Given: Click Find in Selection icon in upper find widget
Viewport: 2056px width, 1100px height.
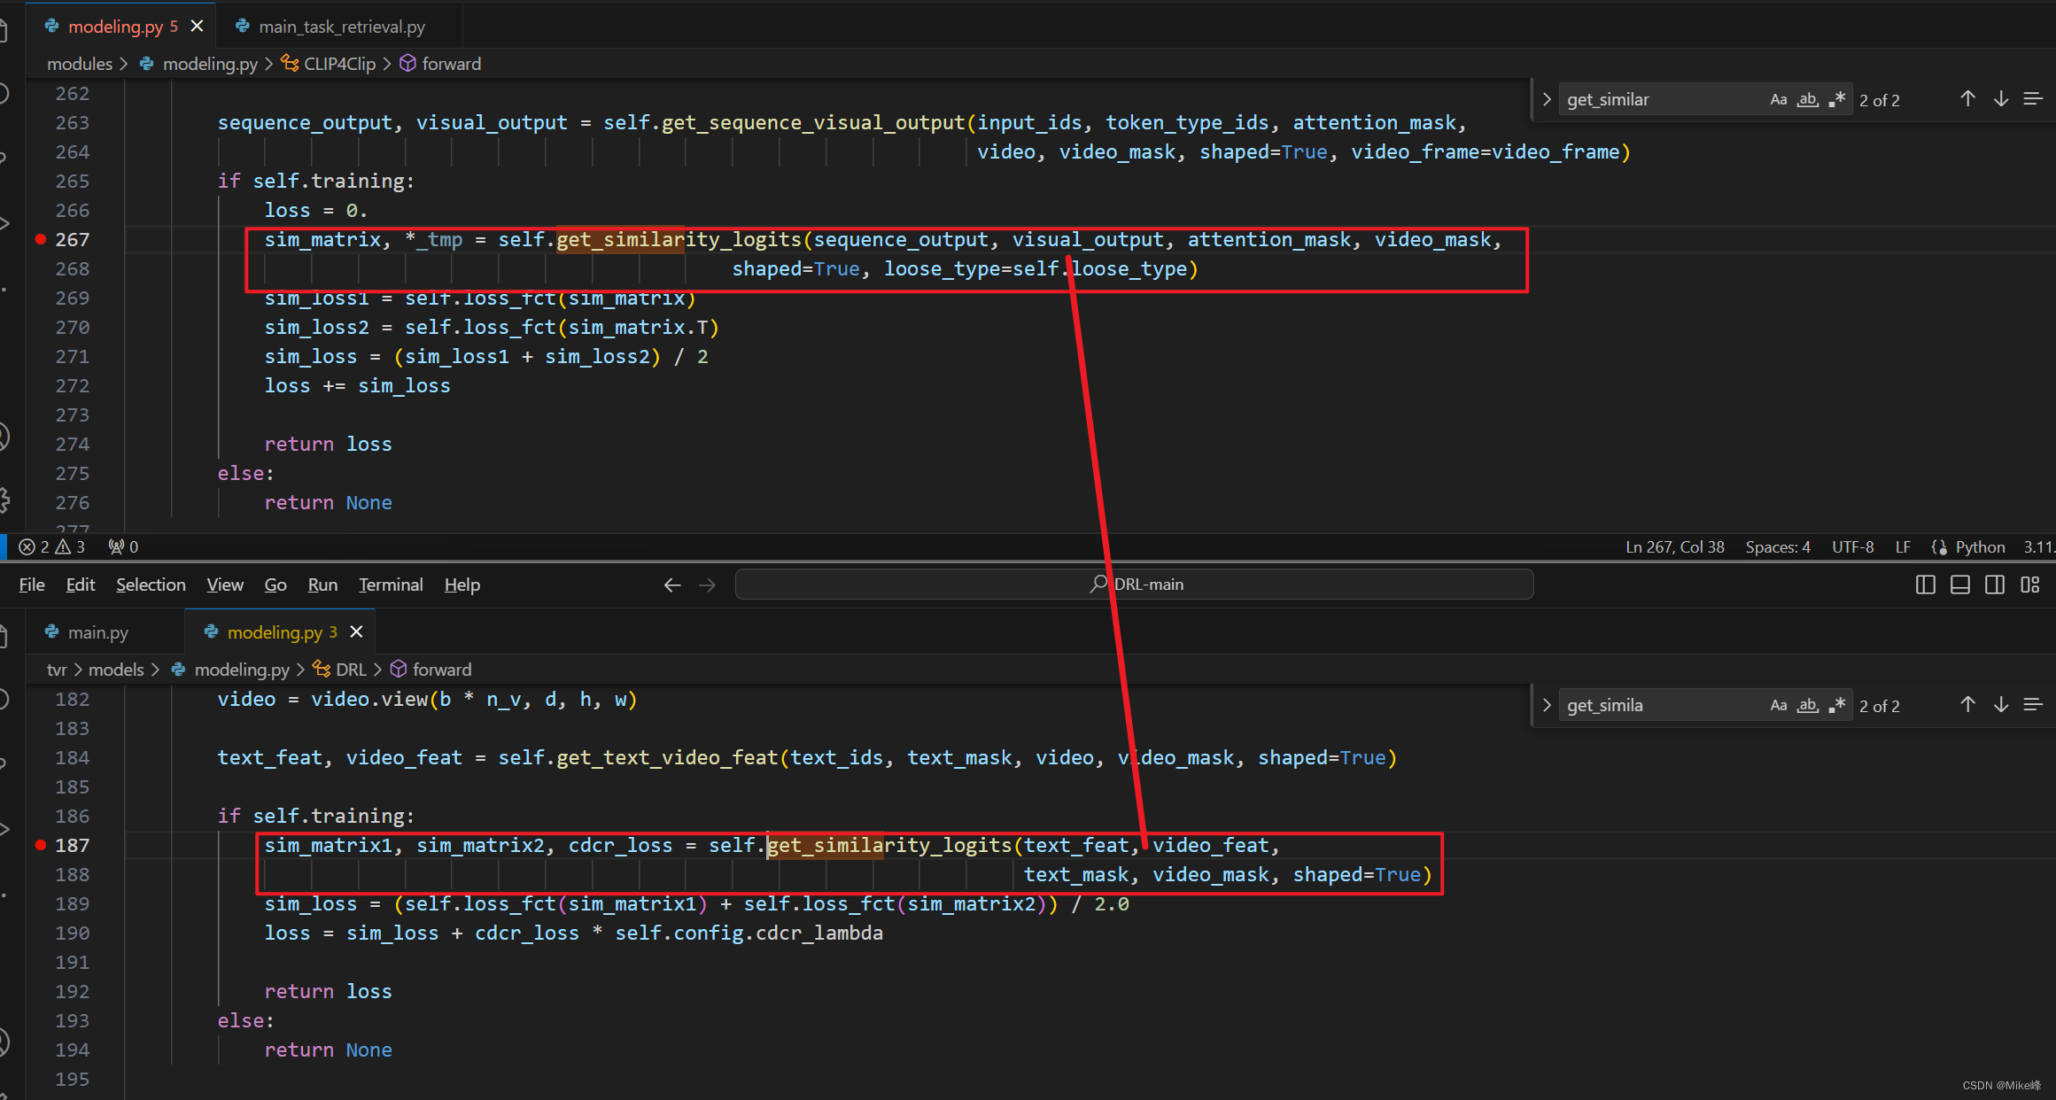Looking at the screenshot, I should tap(2033, 99).
